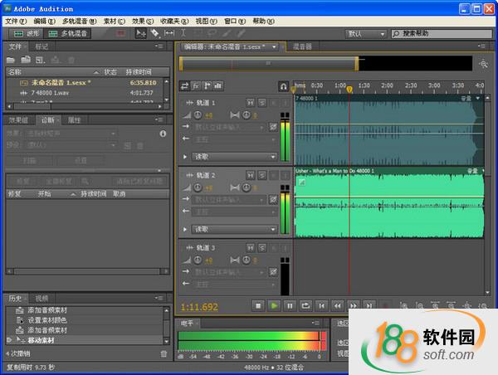498x375 pixels.
Task: Switch to Waveform (波形) view
Action: 25,34
